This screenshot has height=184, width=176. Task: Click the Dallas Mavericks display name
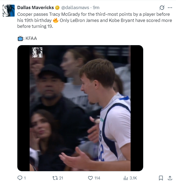35,7
